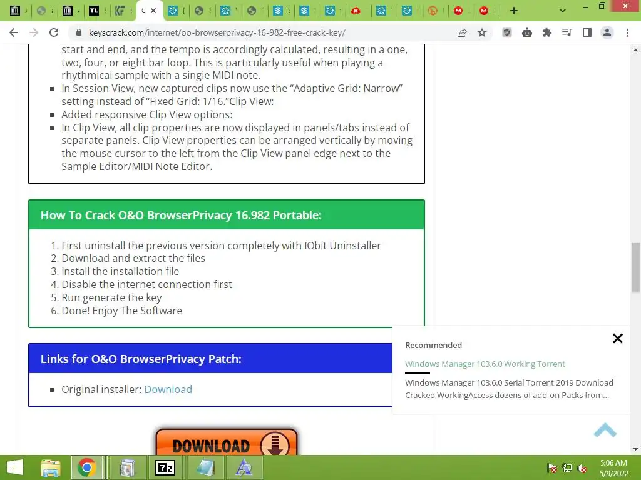This screenshot has width=641, height=480.
Task: Click the orange DOWNLOAD button
Action: point(227,442)
